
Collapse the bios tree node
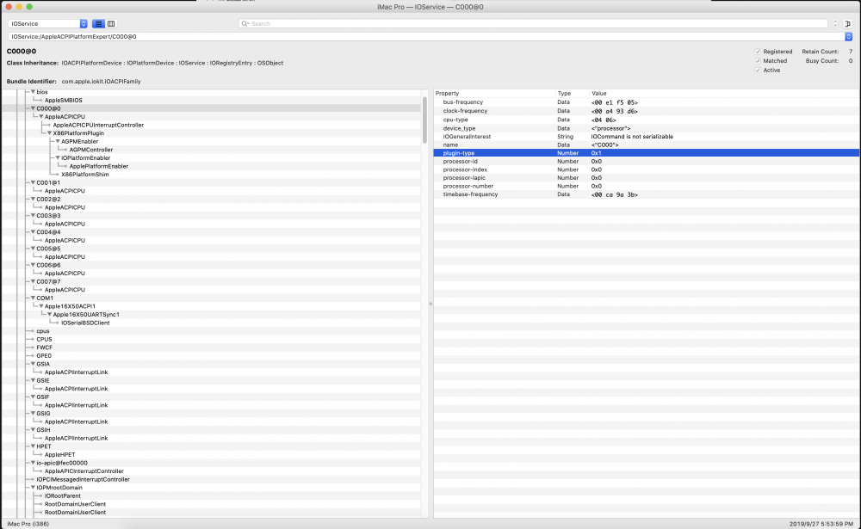pyautogui.click(x=33, y=92)
